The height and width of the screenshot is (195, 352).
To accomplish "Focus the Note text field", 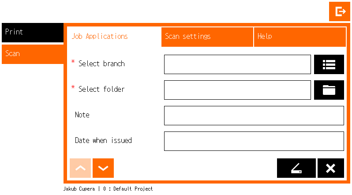I will point(254,116).
